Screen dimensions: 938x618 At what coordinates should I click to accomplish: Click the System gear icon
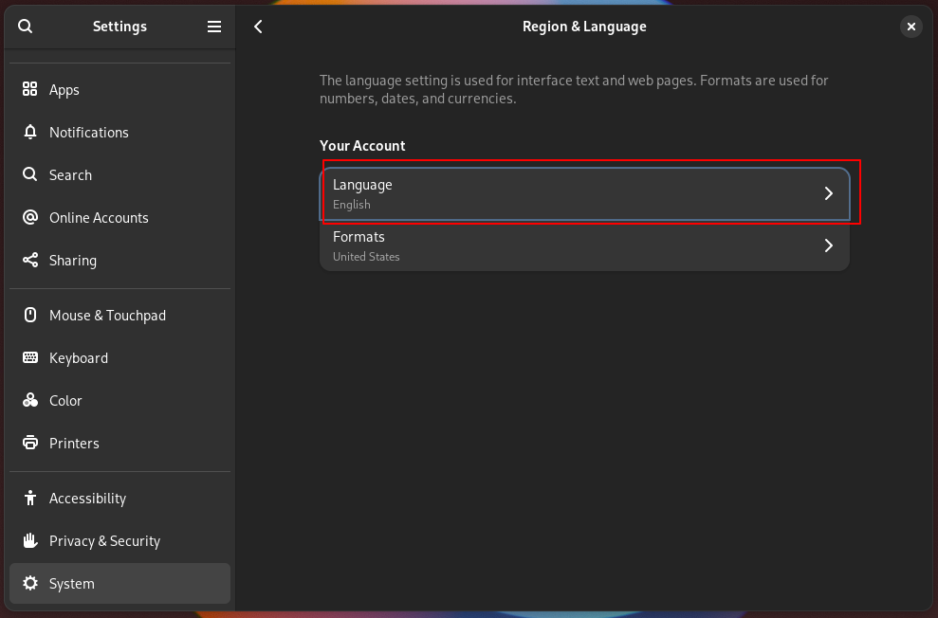30,583
